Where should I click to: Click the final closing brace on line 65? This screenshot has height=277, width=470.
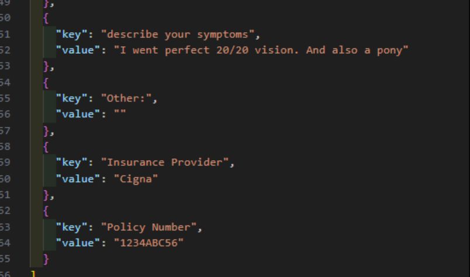point(46,259)
